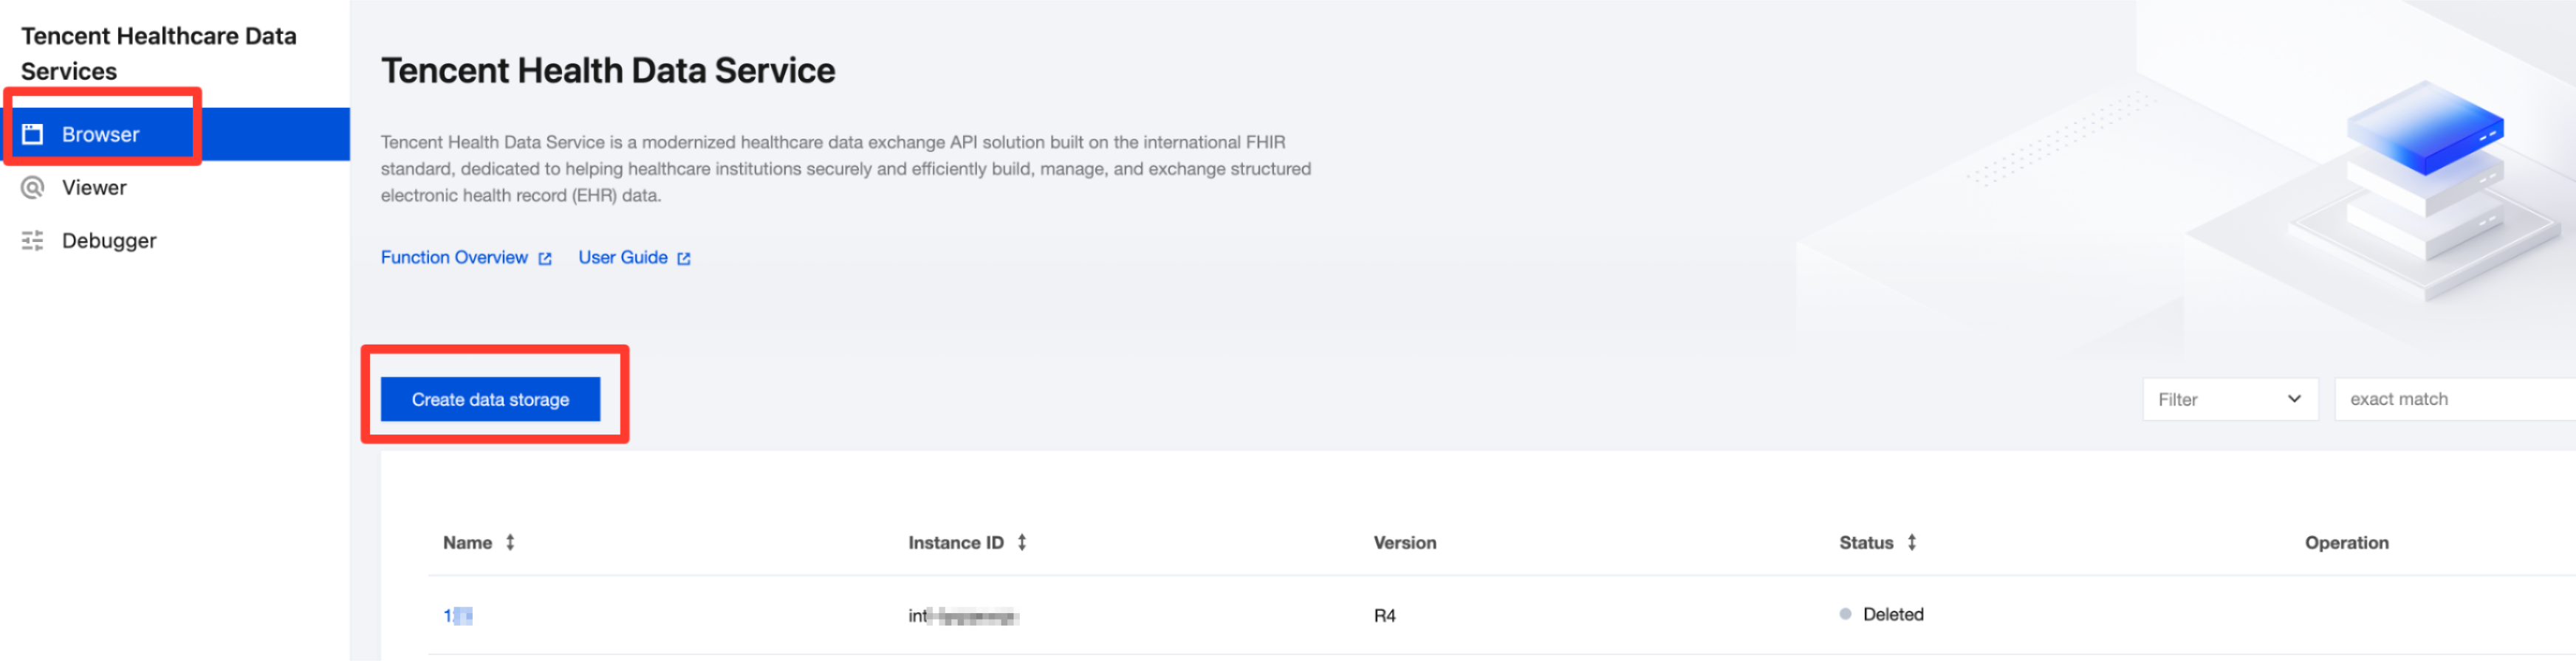Screen dimensions: 2576x661
Task: Sort table by Instance ID arrows
Action: coord(1022,542)
